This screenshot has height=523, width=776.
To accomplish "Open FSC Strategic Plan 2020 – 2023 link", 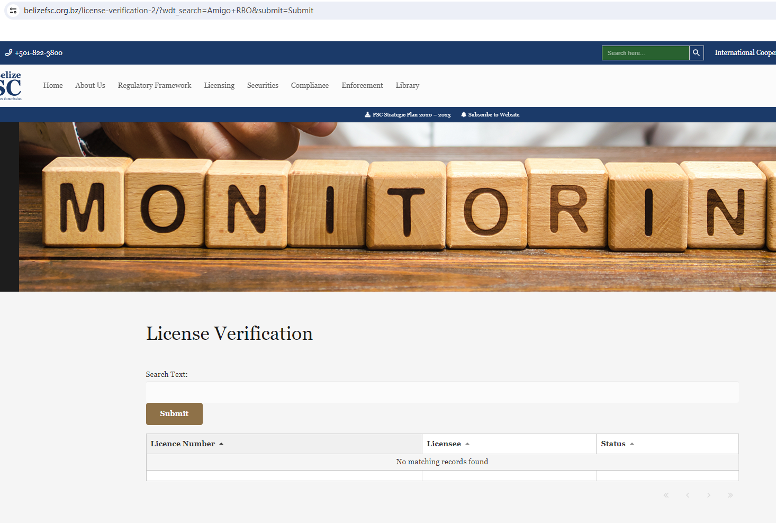I will pyautogui.click(x=412, y=115).
